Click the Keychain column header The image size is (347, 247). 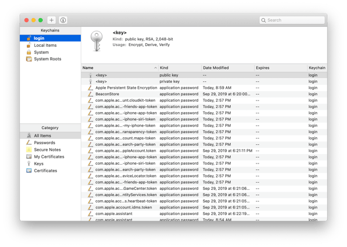317,68
